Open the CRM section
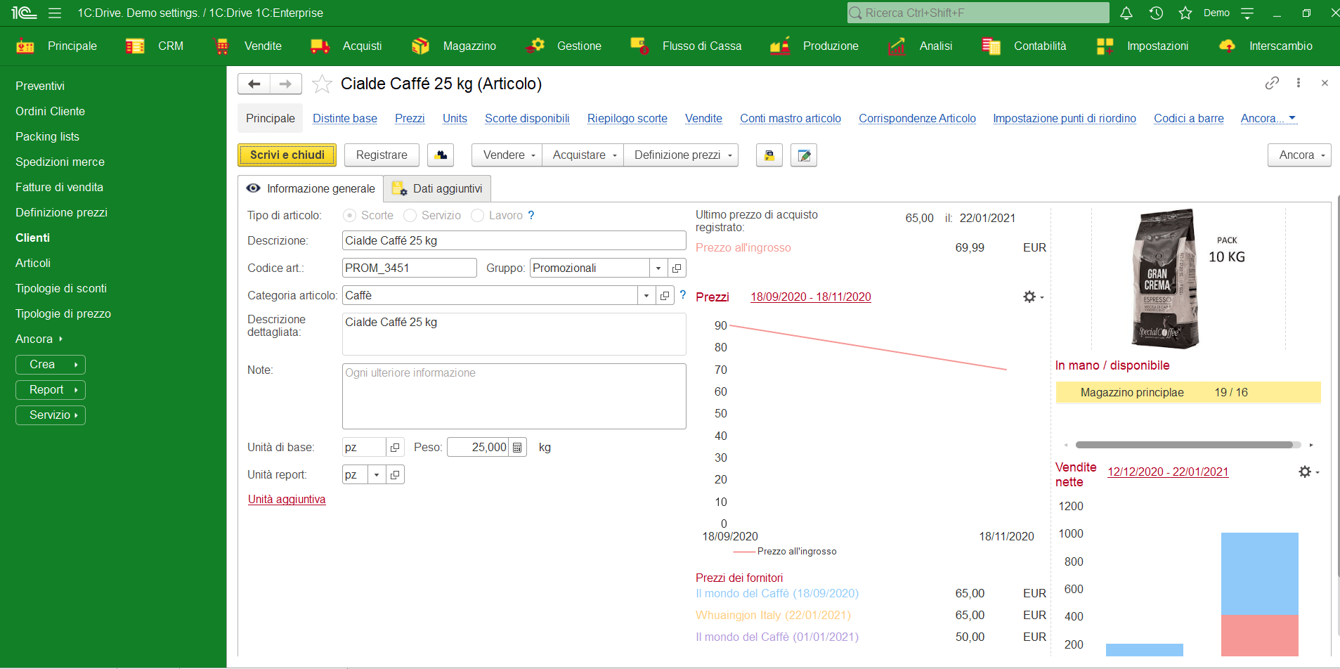This screenshot has height=669, width=1340. point(155,46)
